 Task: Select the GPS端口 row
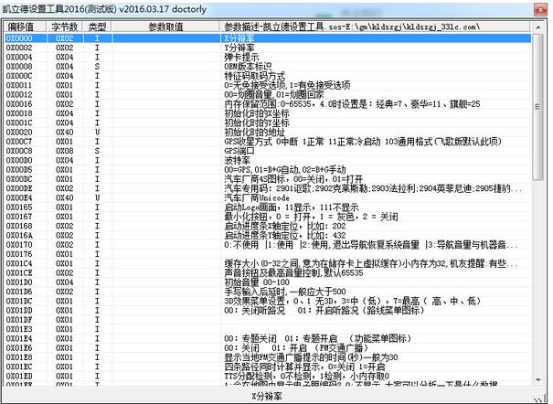pyautogui.click(x=267, y=151)
